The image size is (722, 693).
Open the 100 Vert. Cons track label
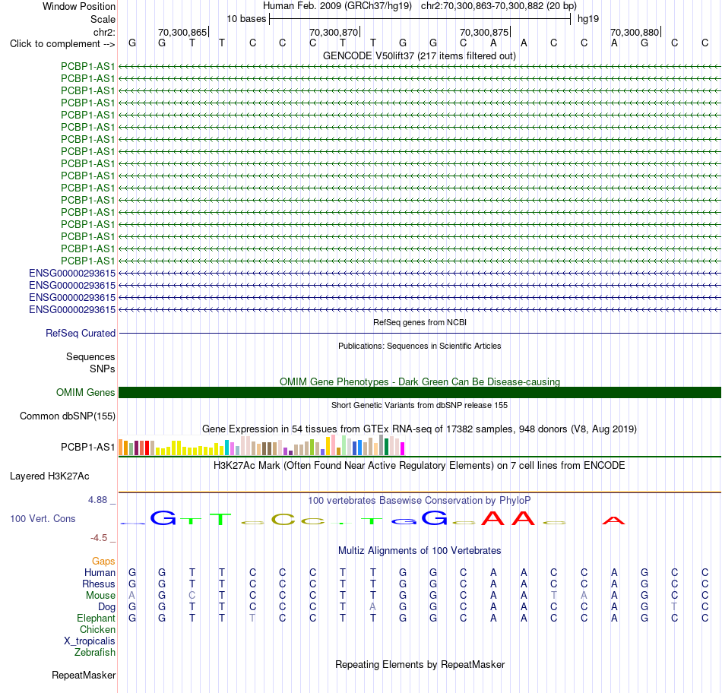click(43, 518)
